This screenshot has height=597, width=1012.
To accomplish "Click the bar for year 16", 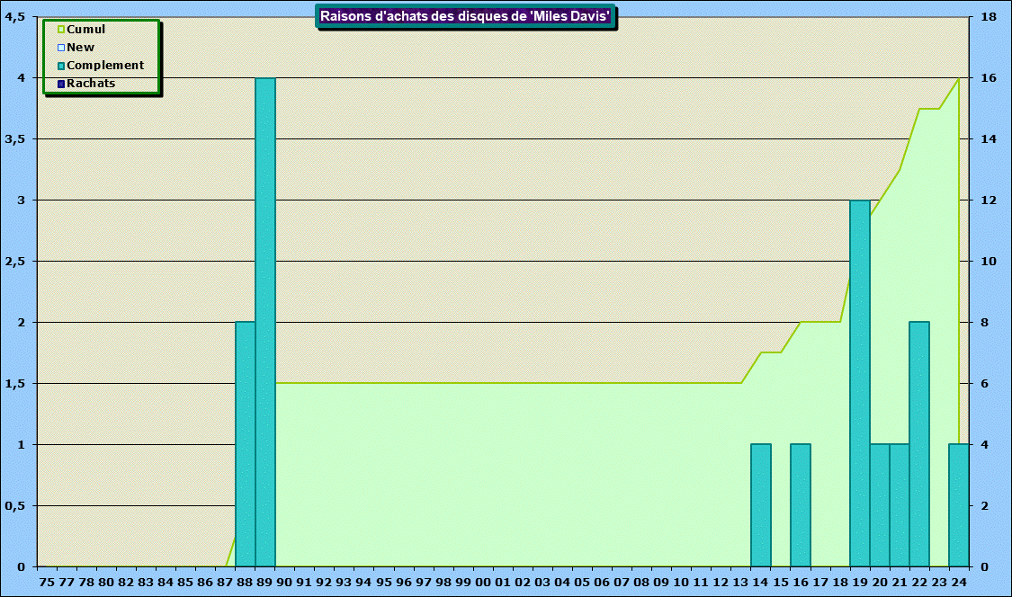I will tap(801, 505).
